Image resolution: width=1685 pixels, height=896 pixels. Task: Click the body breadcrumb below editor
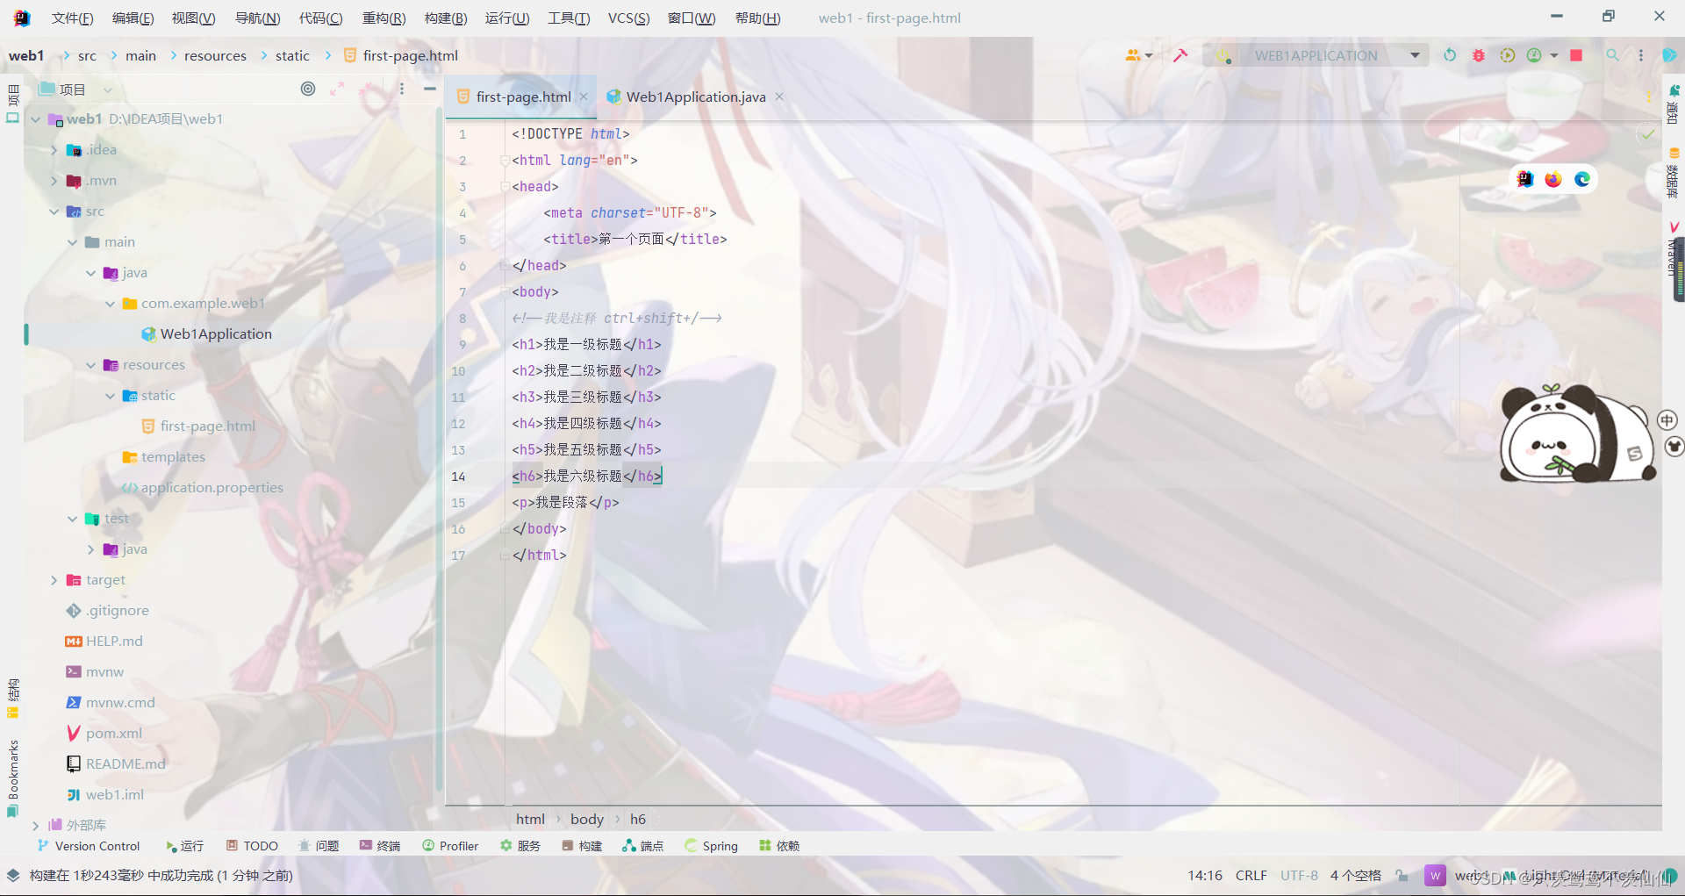[587, 819]
